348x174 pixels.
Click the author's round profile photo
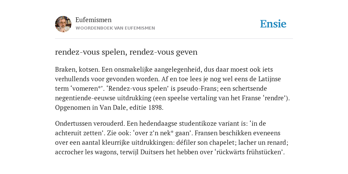pos(63,24)
